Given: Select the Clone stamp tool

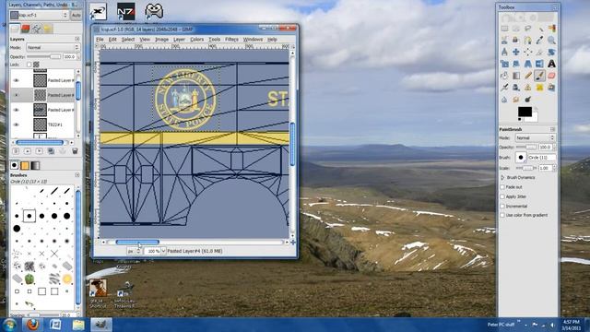Looking at the screenshot, I should pos(528,88).
